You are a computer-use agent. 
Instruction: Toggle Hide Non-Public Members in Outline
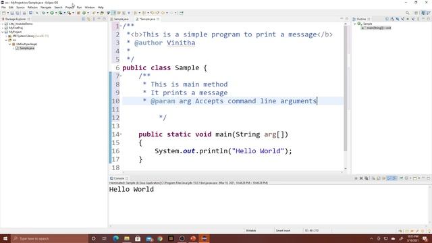point(408,19)
